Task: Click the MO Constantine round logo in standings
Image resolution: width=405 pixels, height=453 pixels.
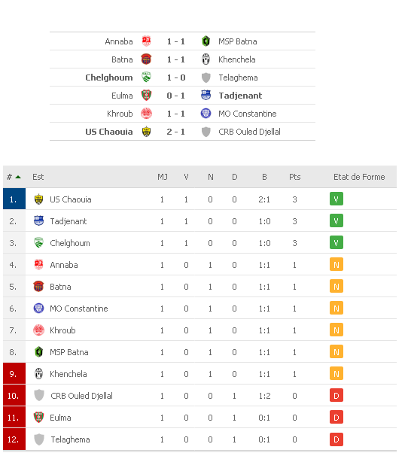Action: pyautogui.click(x=38, y=309)
